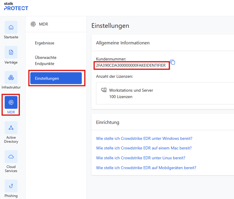Open Crowdstrike EDR Windows deployment guide

click(144, 138)
